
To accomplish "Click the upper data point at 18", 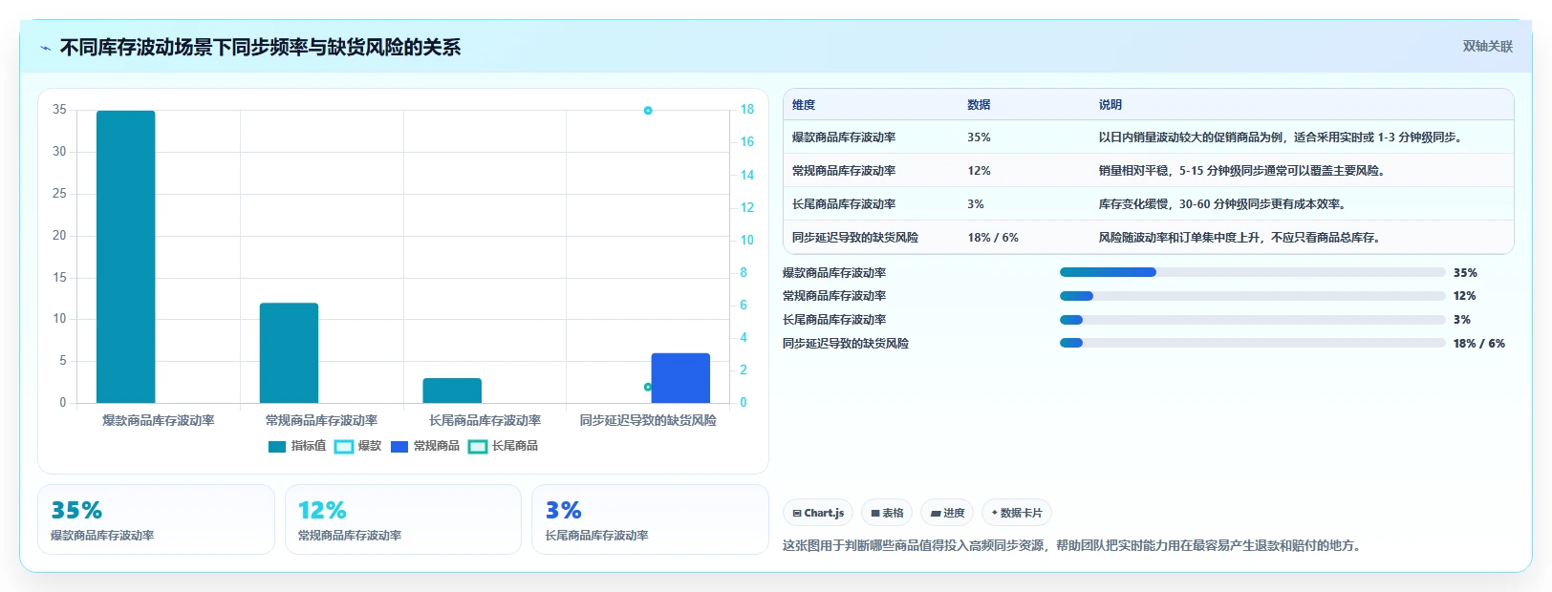I will (648, 111).
